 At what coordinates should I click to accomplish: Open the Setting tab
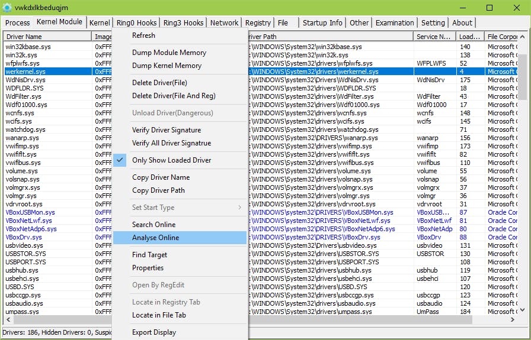click(x=433, y=23)
